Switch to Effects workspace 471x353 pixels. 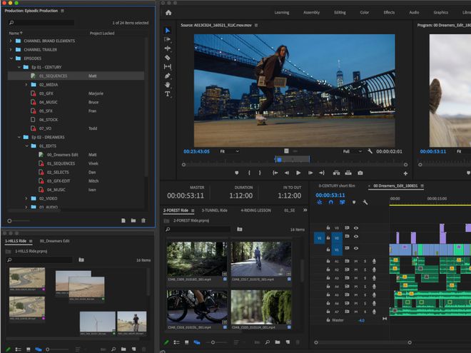(389, 13)
